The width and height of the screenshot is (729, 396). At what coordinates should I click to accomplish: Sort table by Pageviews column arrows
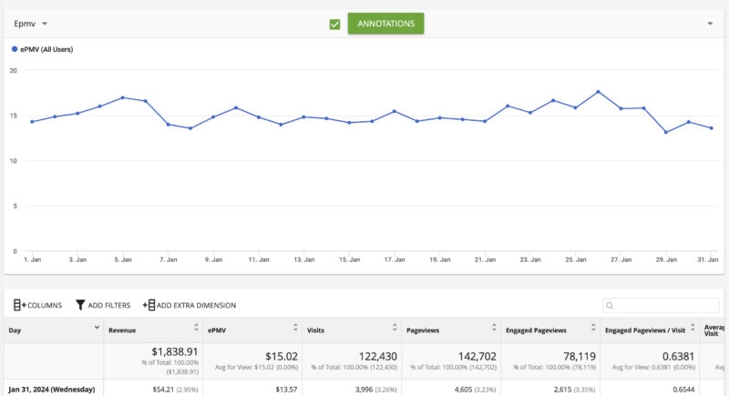492,328
